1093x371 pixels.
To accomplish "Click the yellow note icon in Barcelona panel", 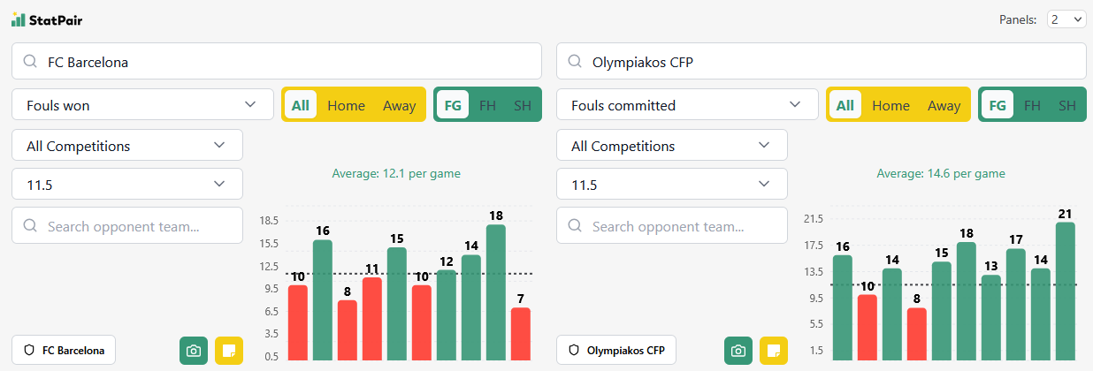I will [x=229, y=351].
